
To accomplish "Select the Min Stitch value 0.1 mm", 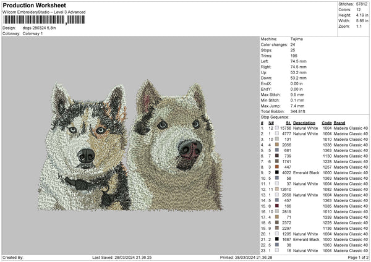I will coord(297,100).
